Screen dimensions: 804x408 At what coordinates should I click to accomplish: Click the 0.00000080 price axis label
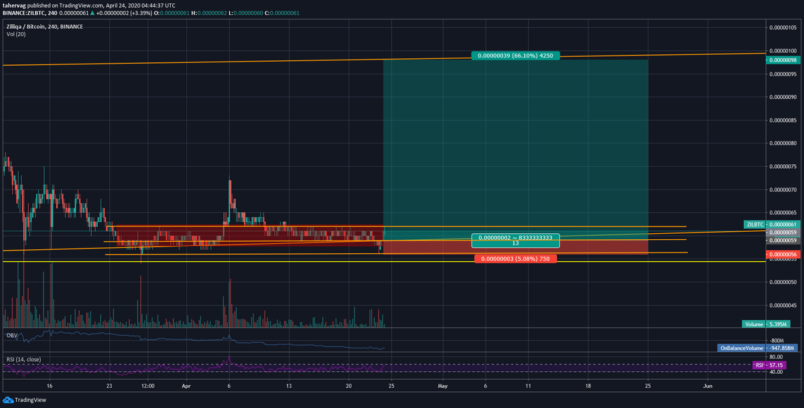[x=782, y=143]
